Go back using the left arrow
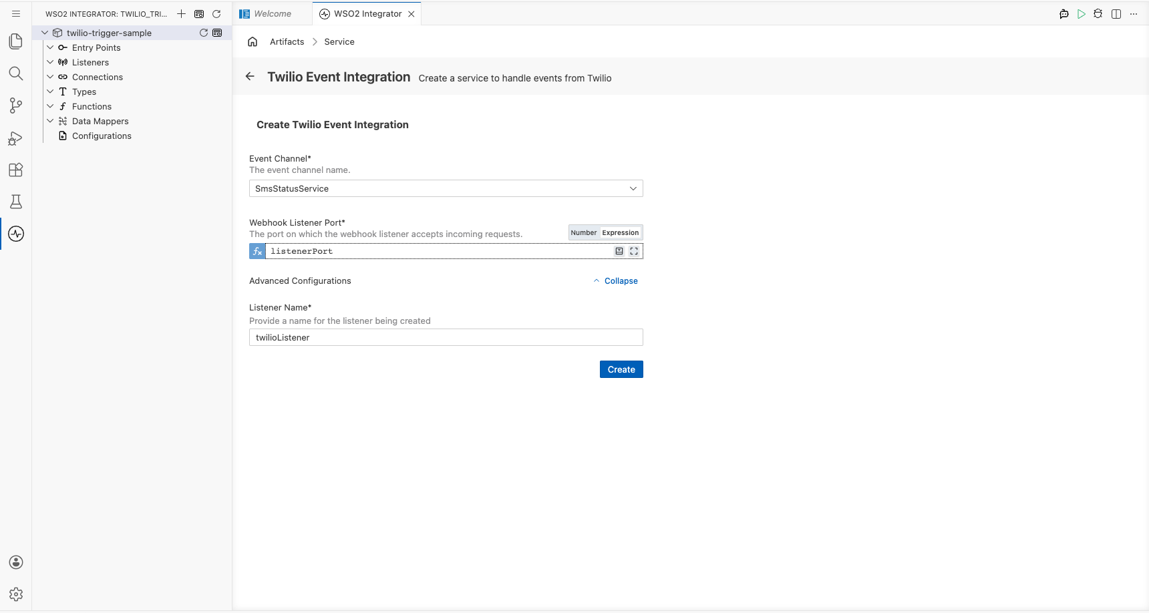This screenshot has height=613, width=1149. click(x=250, y=76)
